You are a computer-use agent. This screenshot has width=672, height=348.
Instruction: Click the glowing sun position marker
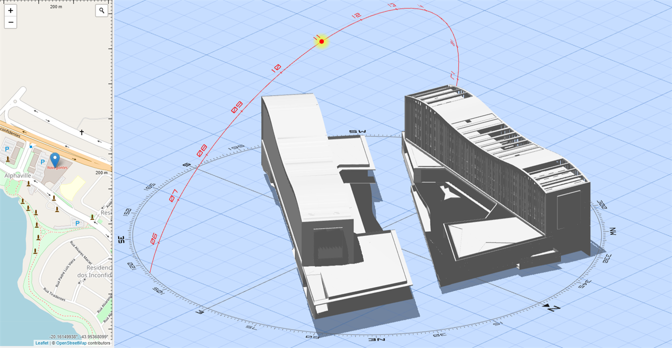(x=322, y=41)
